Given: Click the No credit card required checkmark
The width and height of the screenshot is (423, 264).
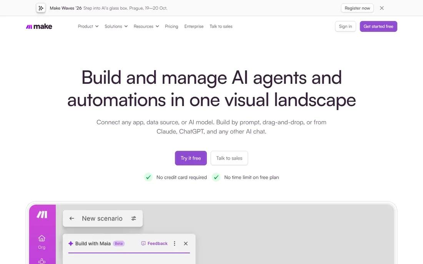Looking at the screenshot, I should click(148, 177).
